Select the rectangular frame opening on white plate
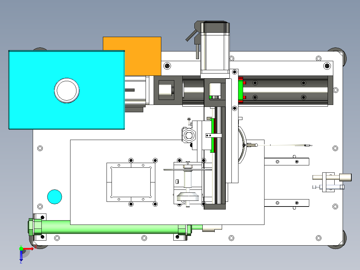 [131, 182]
